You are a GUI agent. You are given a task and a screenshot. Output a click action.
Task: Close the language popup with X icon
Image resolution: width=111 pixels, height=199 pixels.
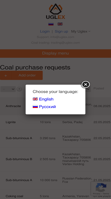point(86,84)
